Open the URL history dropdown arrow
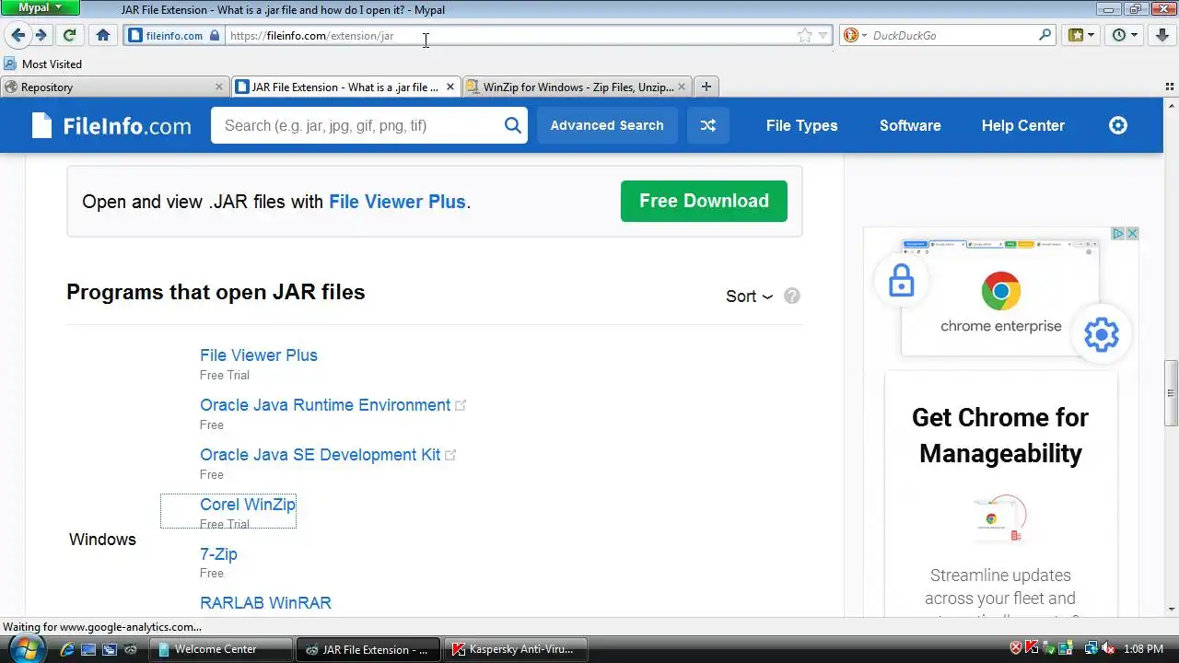 [x=823, y=35]
